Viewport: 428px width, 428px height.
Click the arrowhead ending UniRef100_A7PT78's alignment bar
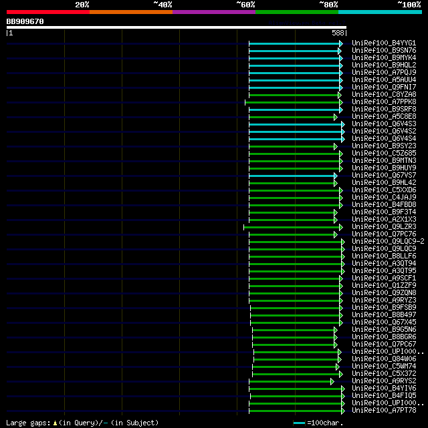pyautogui.click(x=343, y=411)
